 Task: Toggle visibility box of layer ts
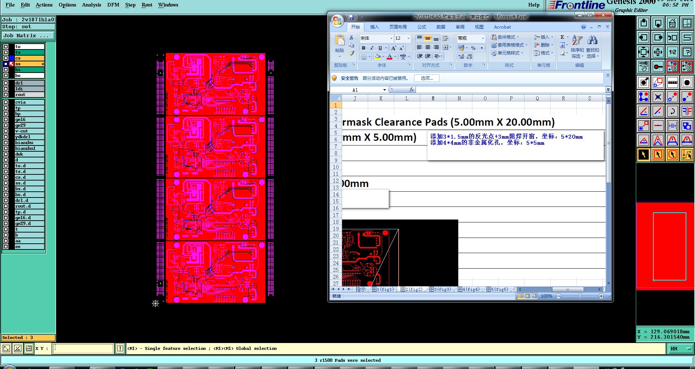(6, 52)
